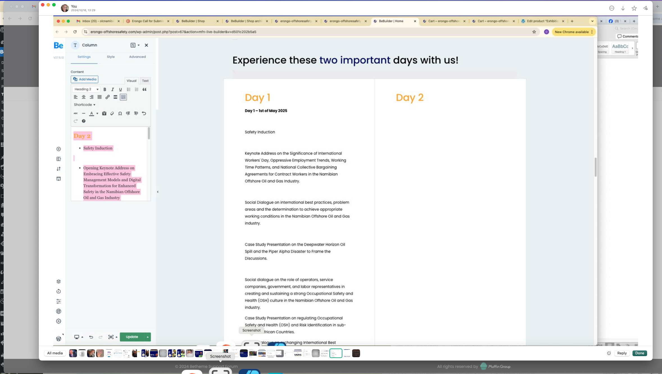
Task: Open BeBuilder settings gear icon
Action: pos(58,321)
